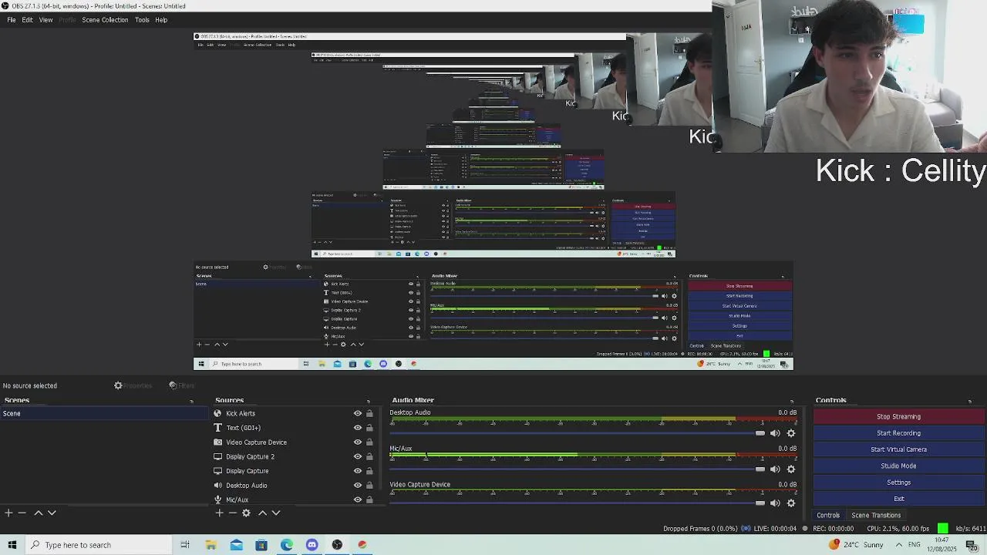The width and height of the screenshot is (987, 555).
Task: Move source up in Sources panel
Action: tap(262, 513)
